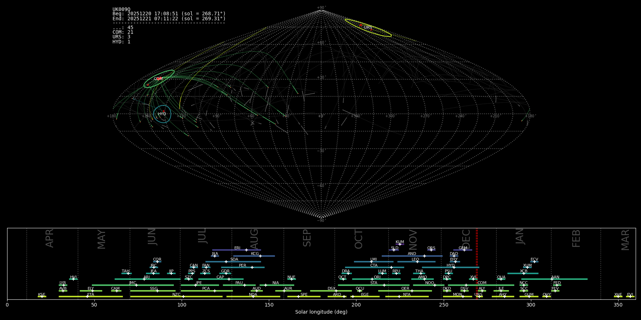This screenshot has height=320, width=641.
Task: Click the Solar longitude axis label
Action: click(x=321, y=312)
